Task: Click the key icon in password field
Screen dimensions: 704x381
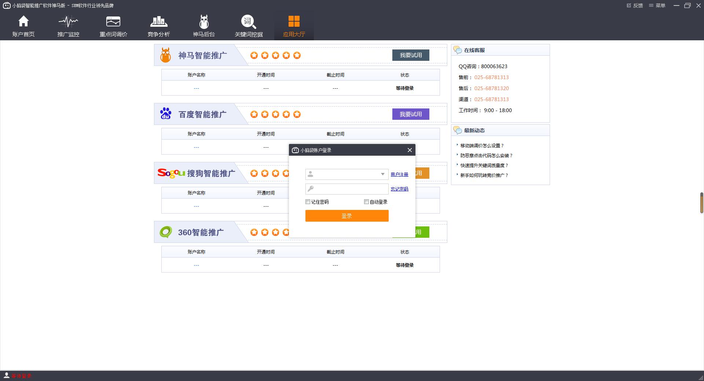Action: (x=311, y=189)
